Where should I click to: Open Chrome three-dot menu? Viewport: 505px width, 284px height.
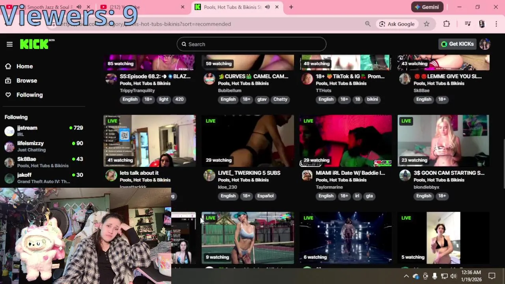(x=496, y=24)
